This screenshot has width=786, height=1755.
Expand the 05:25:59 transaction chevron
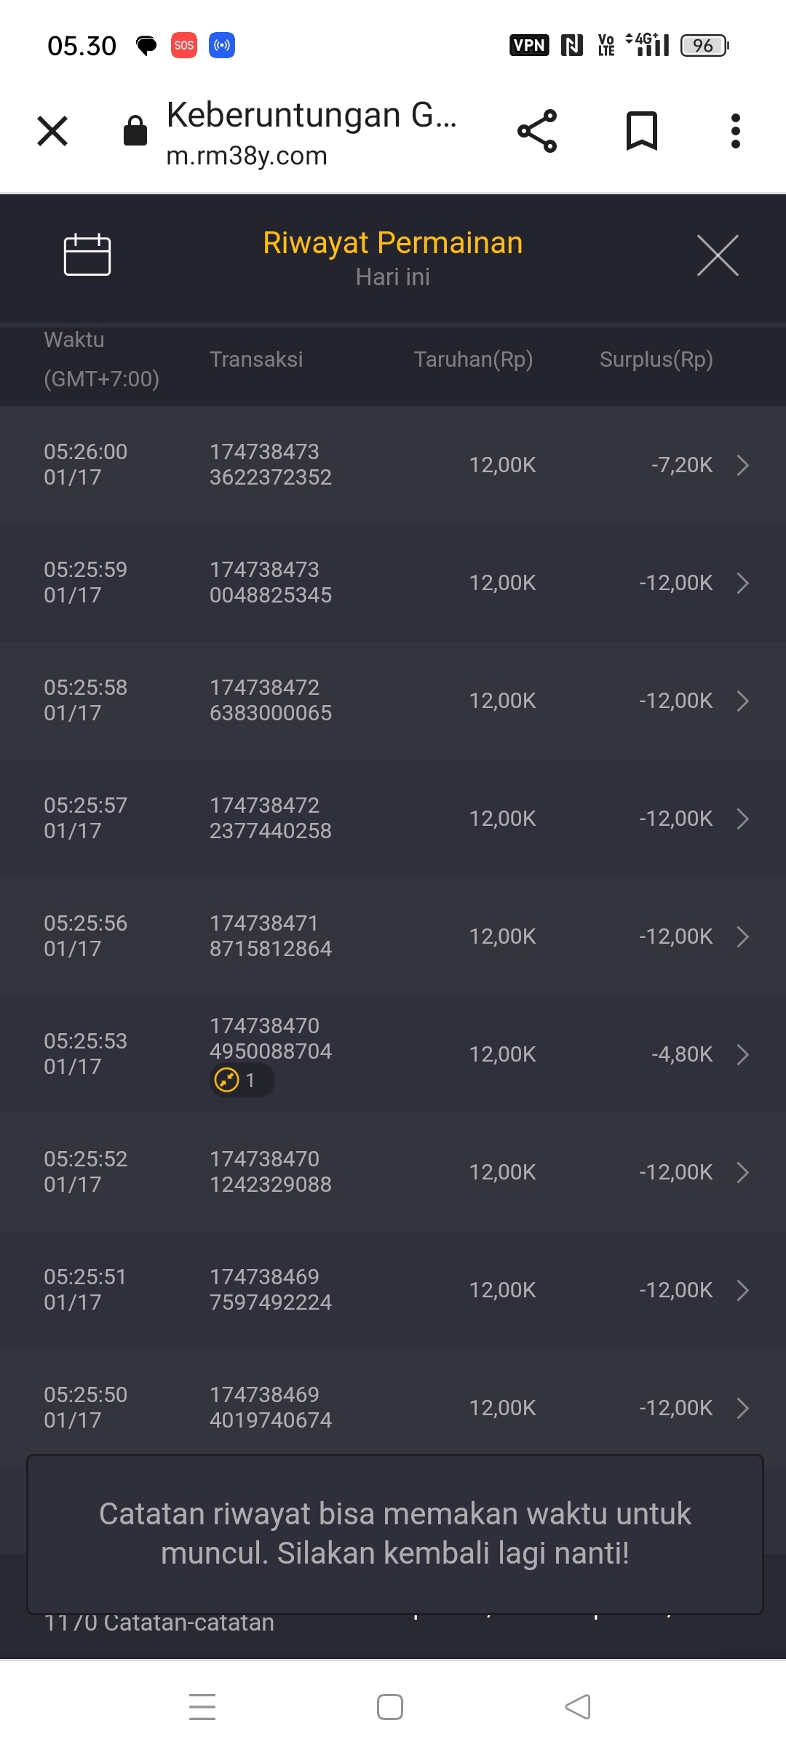click(742, 583)
